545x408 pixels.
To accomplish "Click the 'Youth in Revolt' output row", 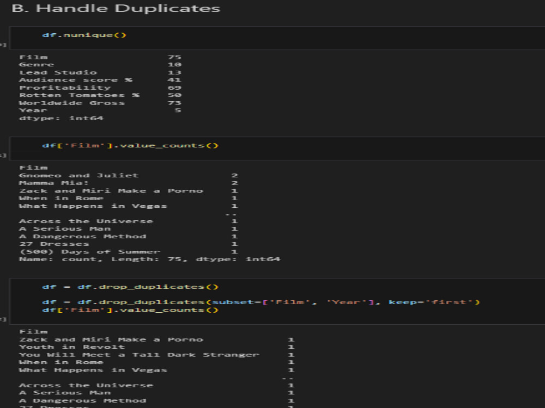I will 157,347.
